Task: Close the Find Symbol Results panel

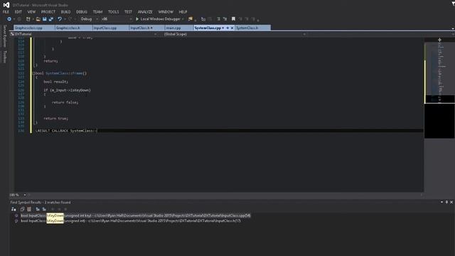Action: (x=451, y=202)
